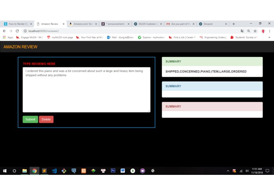Open Sublime Text from the taskbar
This screenshot has height=195, width=274.
pyautogui.click(x=44, y=171)
